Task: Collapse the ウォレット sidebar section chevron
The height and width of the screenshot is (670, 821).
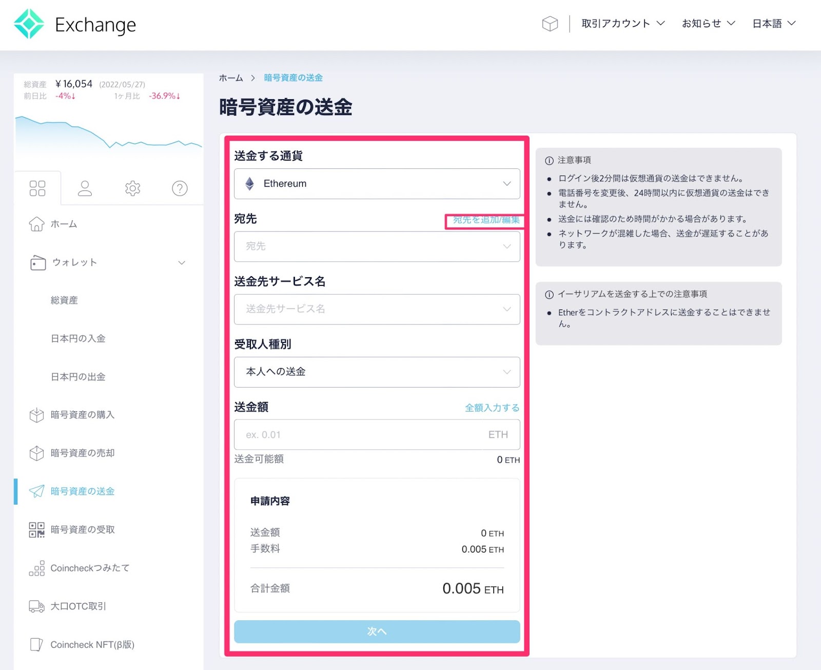Action: 182,263
